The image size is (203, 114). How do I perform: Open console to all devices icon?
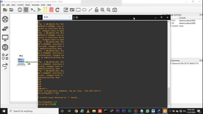coord(33,10)
